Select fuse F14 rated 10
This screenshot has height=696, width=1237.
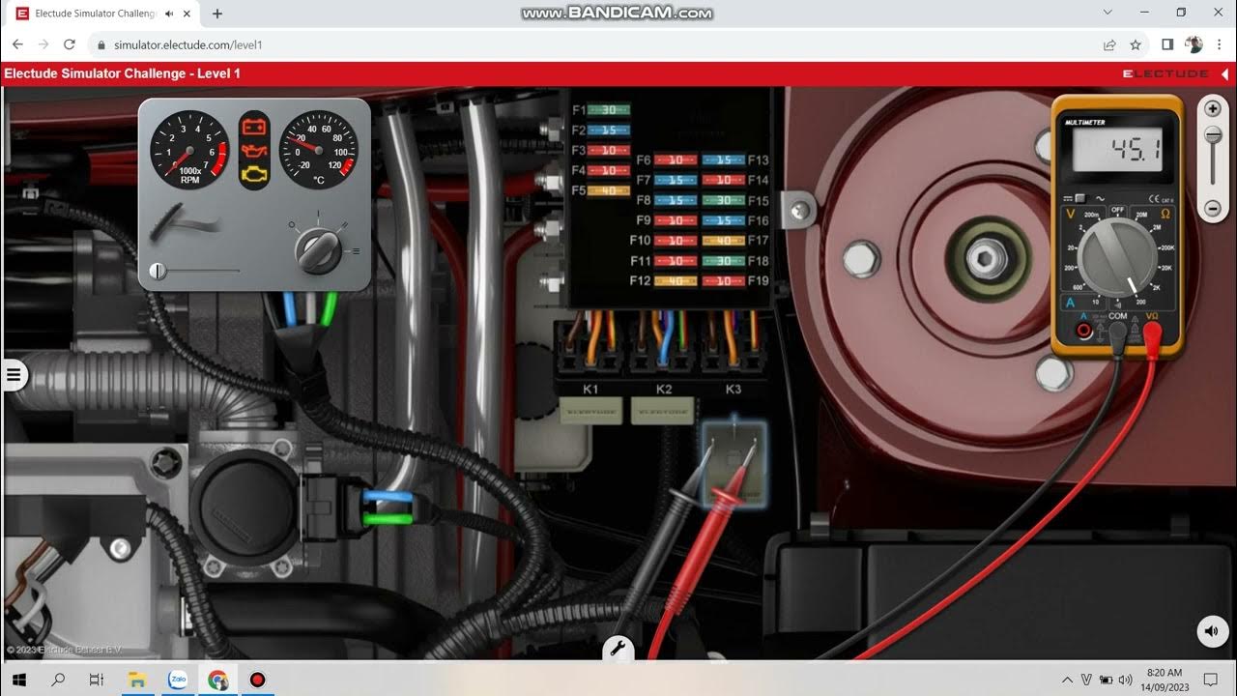[x=723, y=181]
